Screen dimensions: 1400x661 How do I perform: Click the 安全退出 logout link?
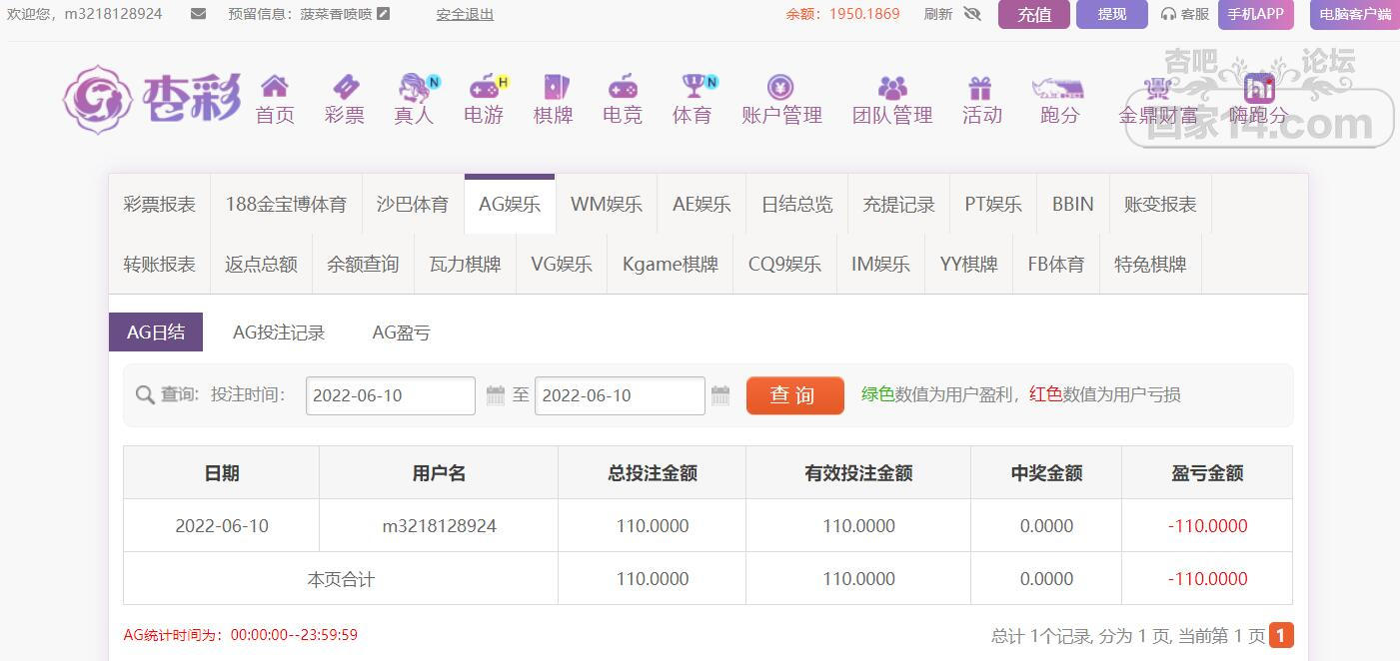click(x=465, y=14)
